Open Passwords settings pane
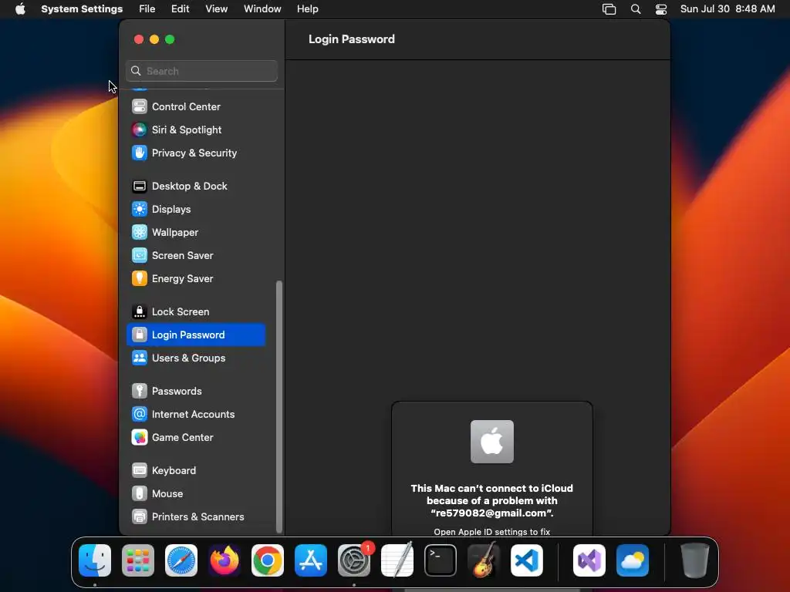 (196, 391)
